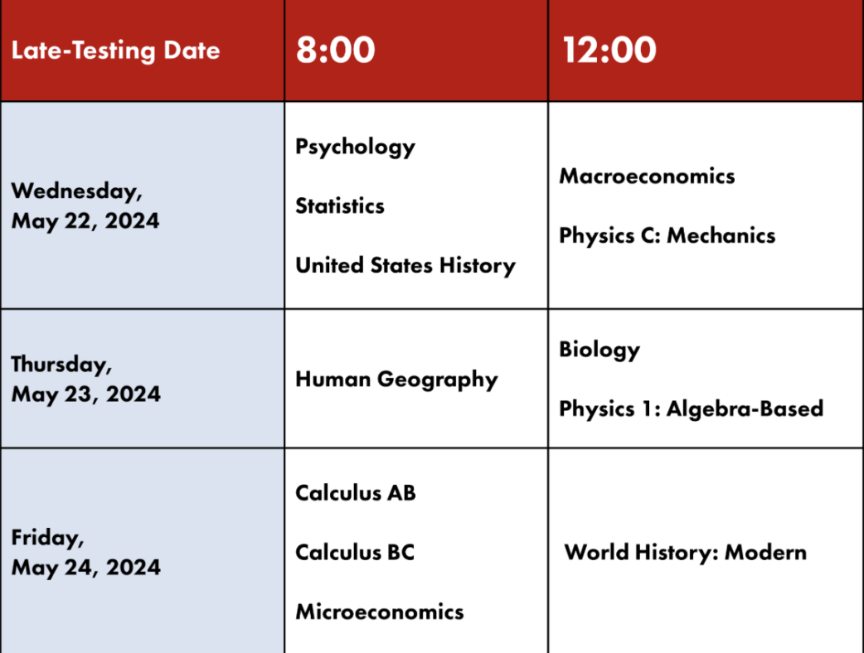Select the Microeconomics exam entry

(x=380, y=612)
